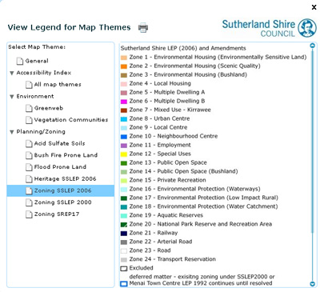Close the legend dialog with the X

tap(314, 7)
